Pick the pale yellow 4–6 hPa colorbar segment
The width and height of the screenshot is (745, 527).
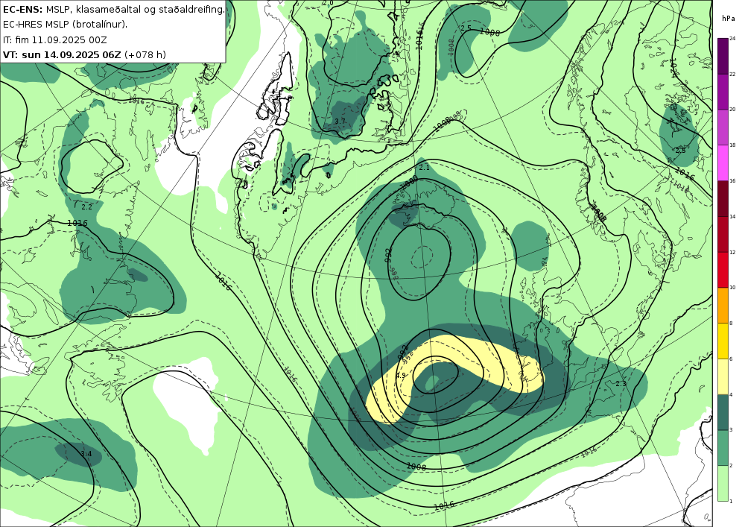[723, 376]
